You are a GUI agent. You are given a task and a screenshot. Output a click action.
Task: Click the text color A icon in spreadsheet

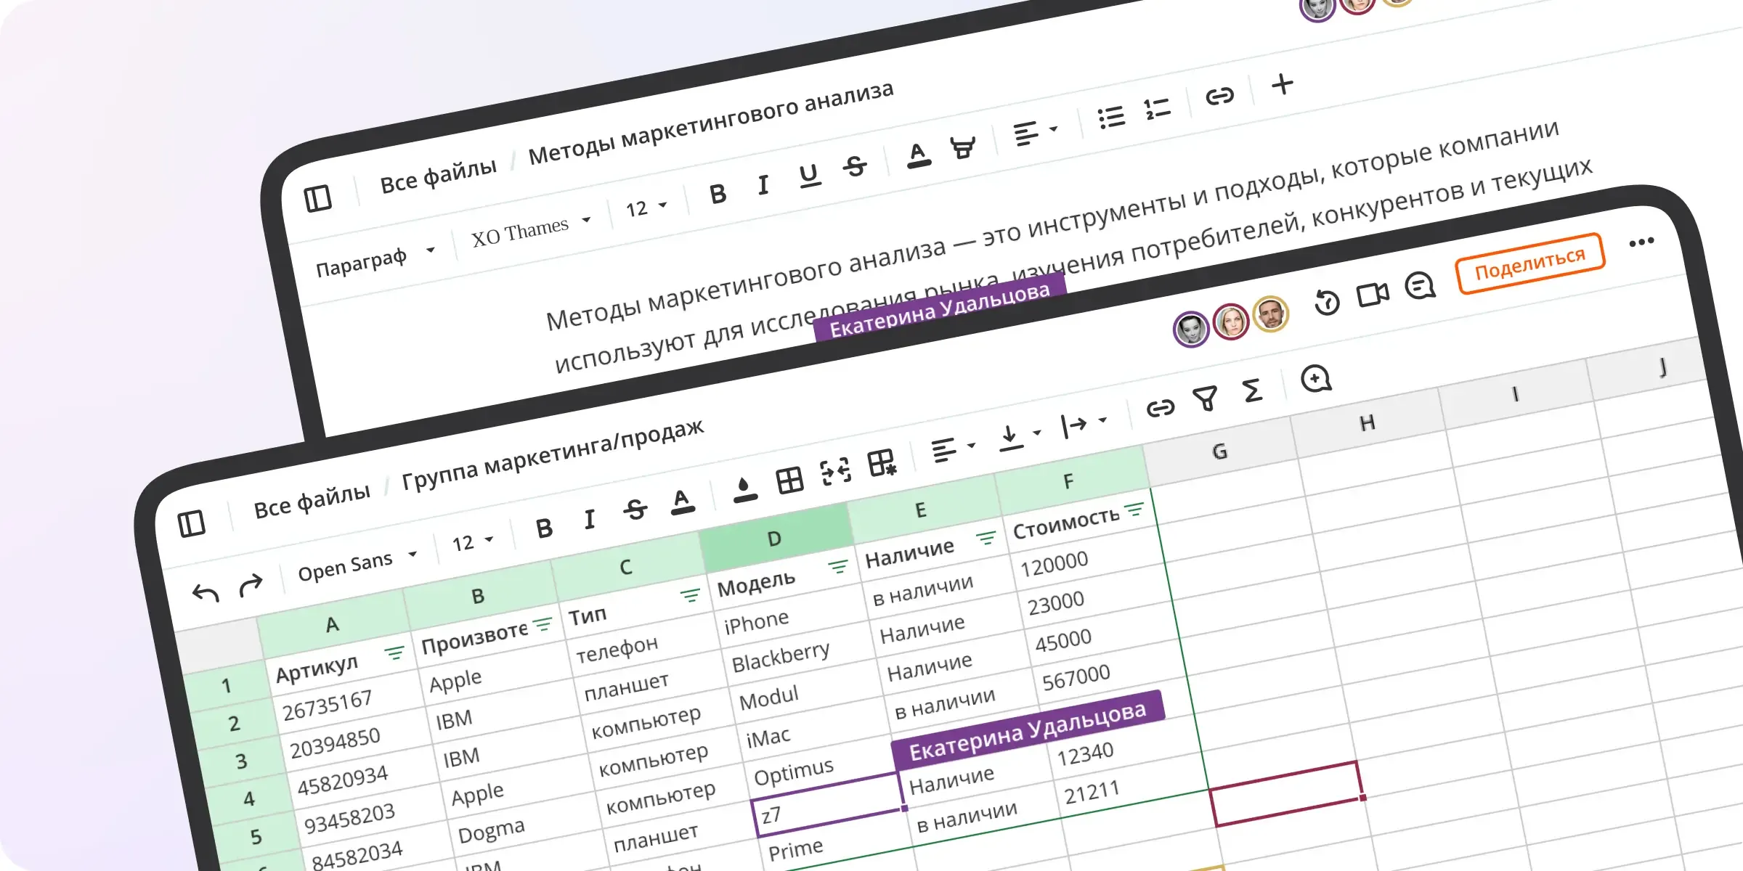tap(681, 501)
